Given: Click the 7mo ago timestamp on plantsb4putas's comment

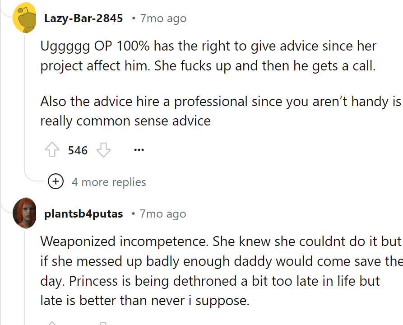Looking at the screenshot, I should pos(162,214).
